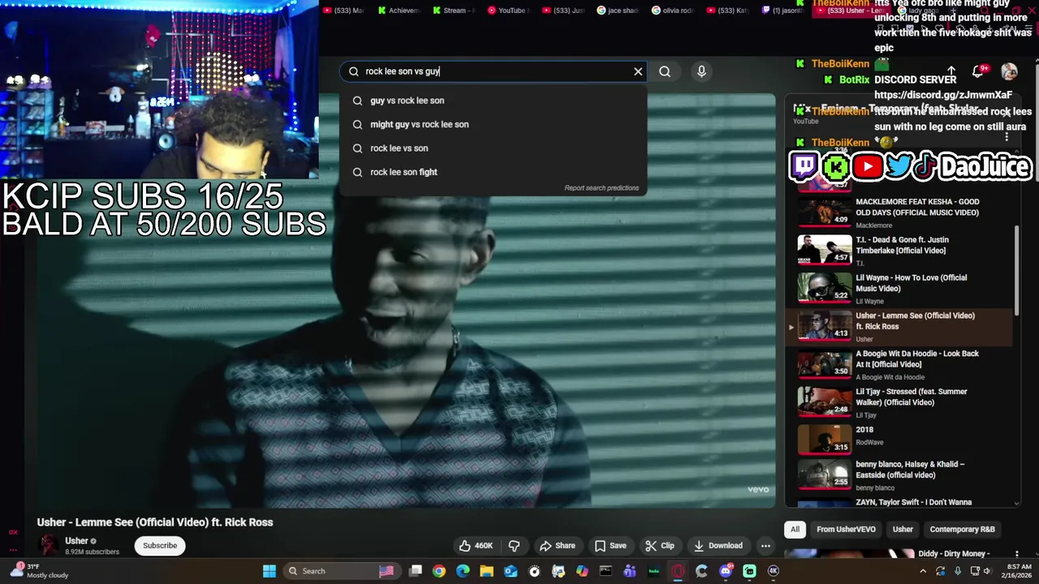Play Macklemore Good Old Days from playlist

899,213
